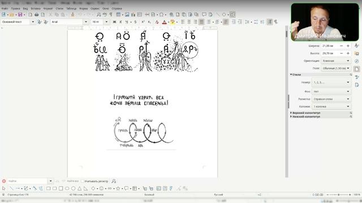Toggle Align Left paragraph

coord(183,22)
